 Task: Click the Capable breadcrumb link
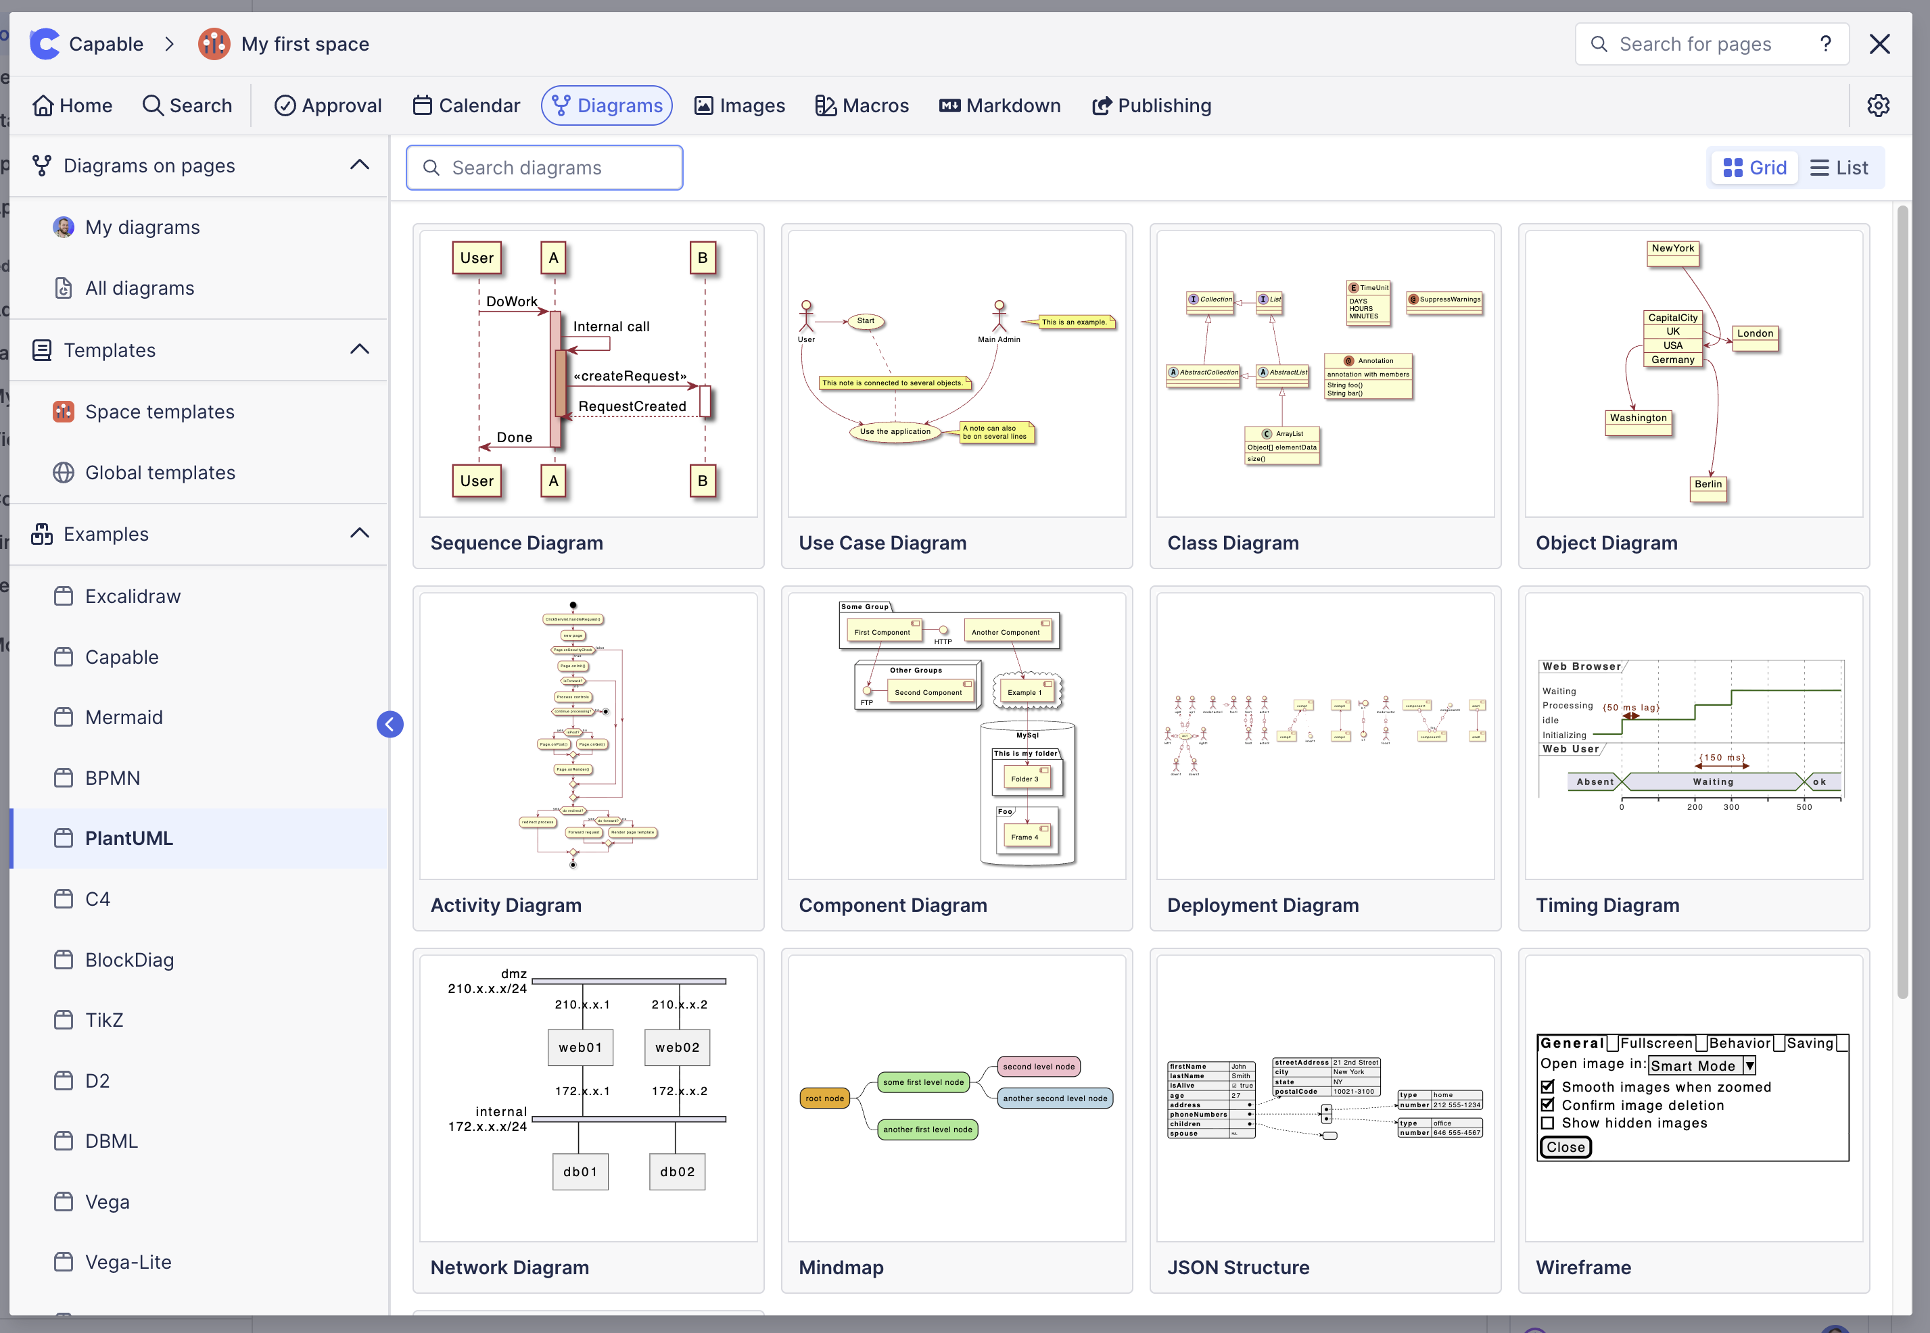coord(106,43)
